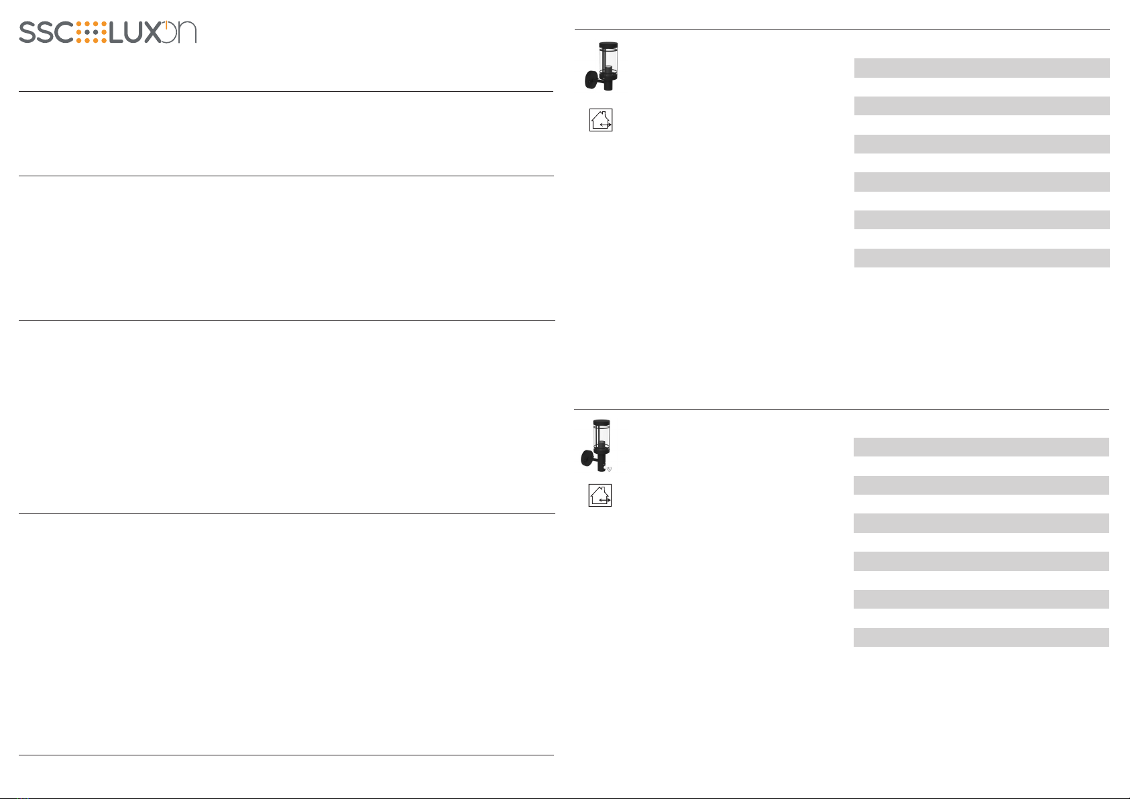Click the outdoor-use house icon under the upper lamp
Screen dimensions: 1130x799
601,120
